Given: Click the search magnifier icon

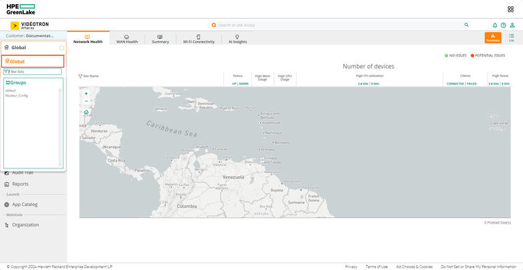Looking at the screenshot, I should click(x=466, y=25).
